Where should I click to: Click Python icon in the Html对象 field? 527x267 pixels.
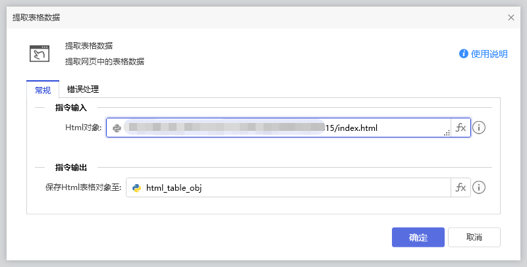click(x=117, y=128)
